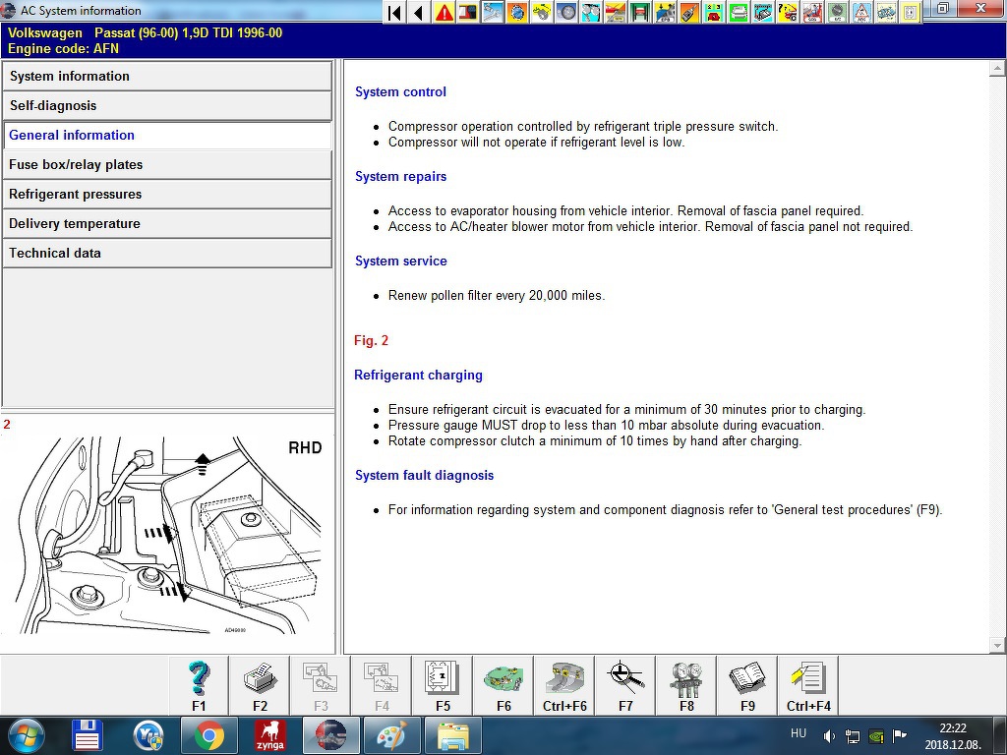Open General test procedures with F9 book
The width and height of the screenshot is (1007, 755).
point(747,685)
